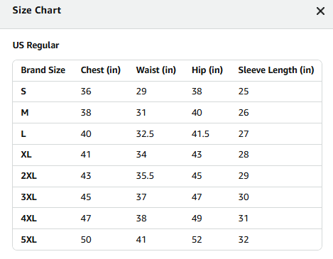Click the Hip (in) column header

207,70
